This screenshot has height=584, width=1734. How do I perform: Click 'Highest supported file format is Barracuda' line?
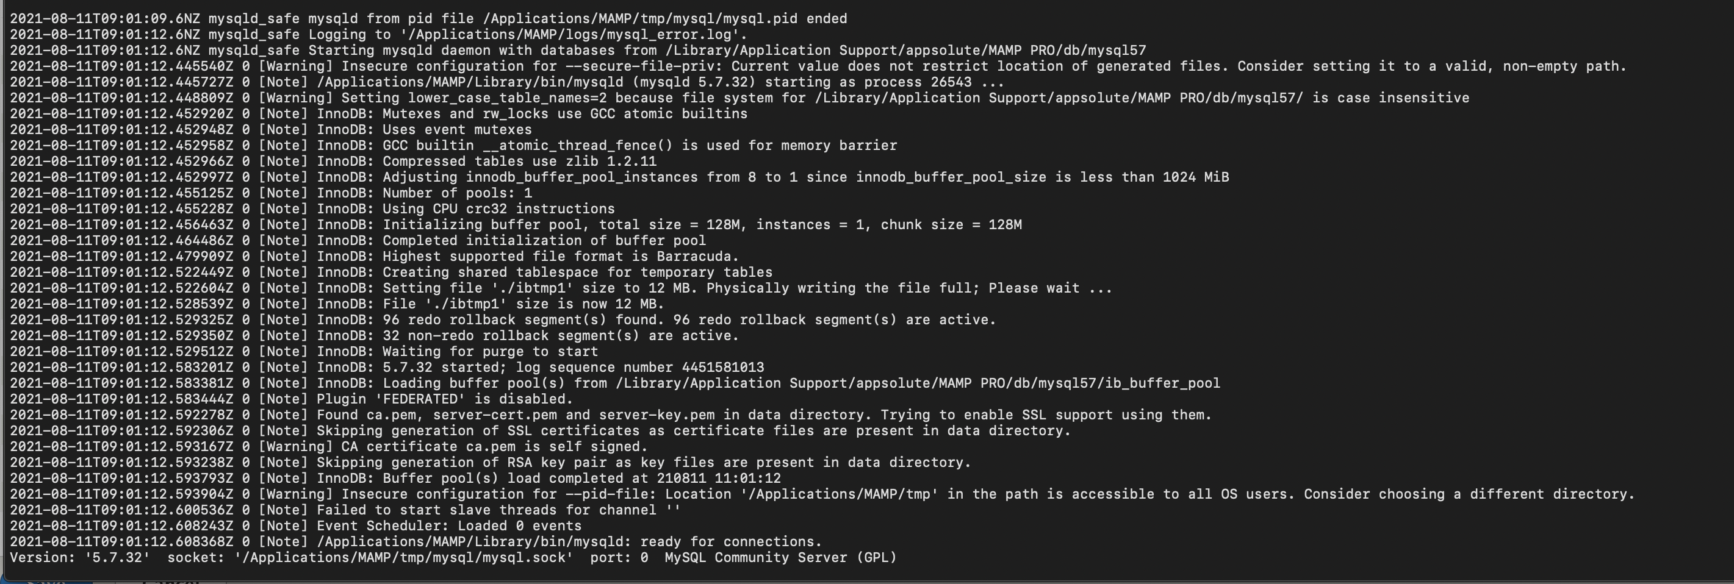[374, 257]
